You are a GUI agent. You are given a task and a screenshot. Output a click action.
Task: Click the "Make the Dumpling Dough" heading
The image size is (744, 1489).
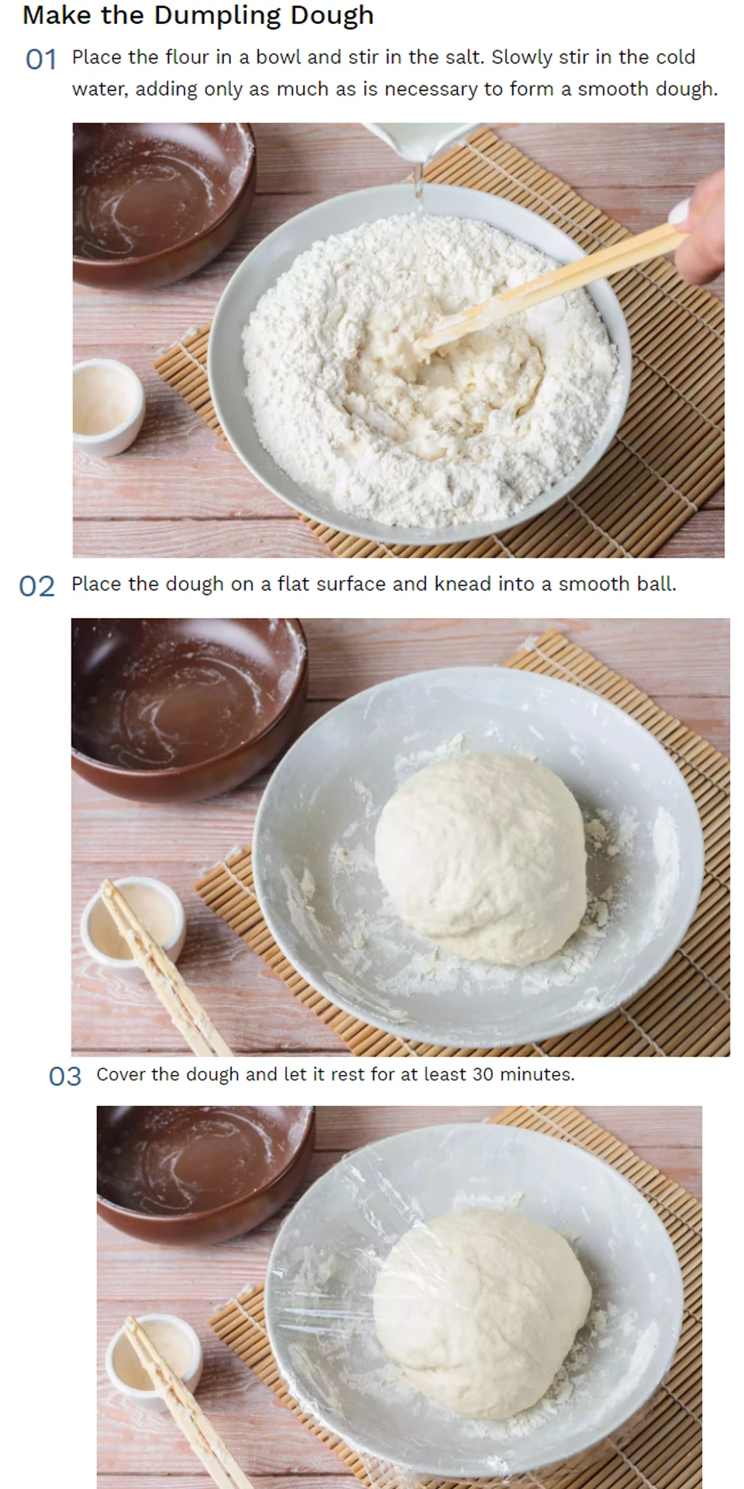point(198,16)
